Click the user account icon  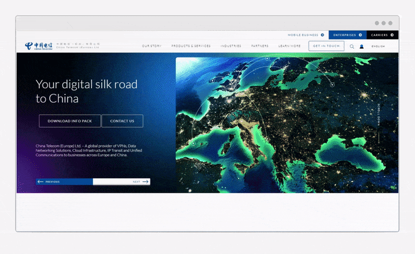pos(362,46)
